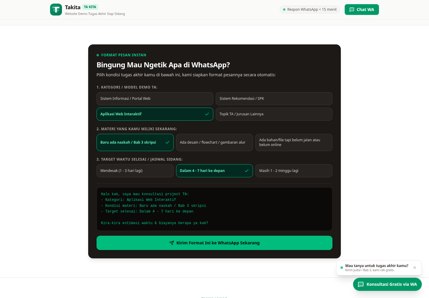
Task: Select Sistem Rekomendasi / SPK category
Action: [x=274, y=99]
